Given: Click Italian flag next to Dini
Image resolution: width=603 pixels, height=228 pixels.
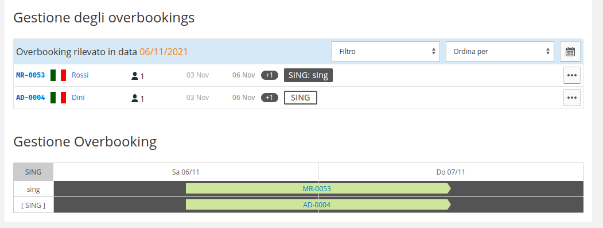Looking at the screenshot, I should point(58,98).
